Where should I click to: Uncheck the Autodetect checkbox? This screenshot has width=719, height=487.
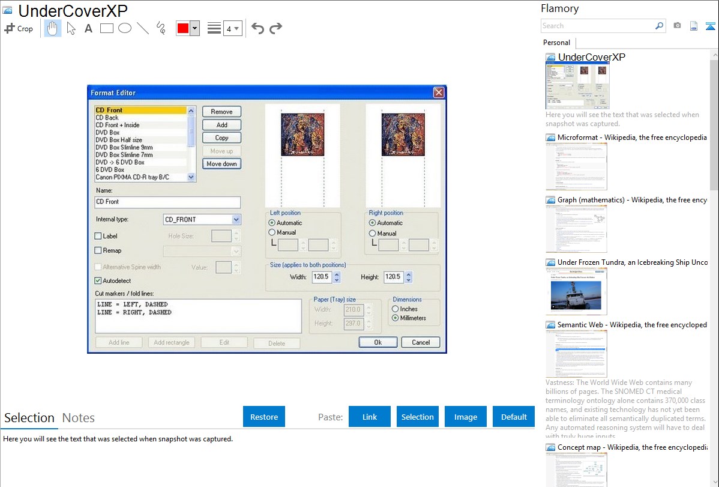[99, 280]
